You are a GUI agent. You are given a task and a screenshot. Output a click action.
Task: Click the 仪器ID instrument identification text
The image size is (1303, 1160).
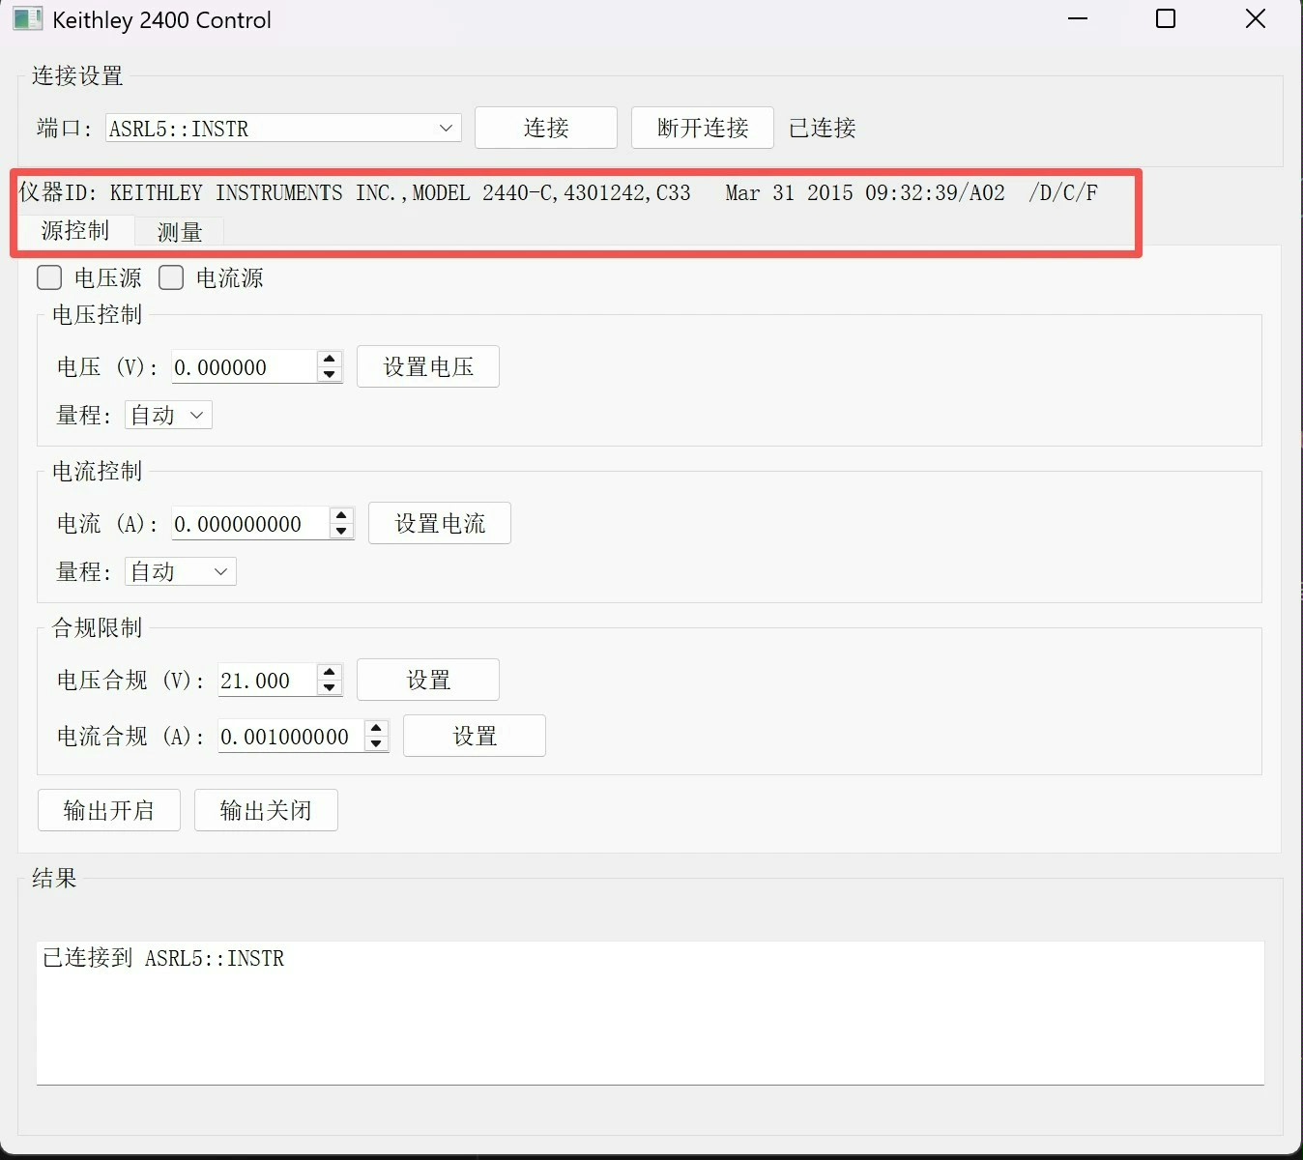pyautogui.click(x=559, y=192)
